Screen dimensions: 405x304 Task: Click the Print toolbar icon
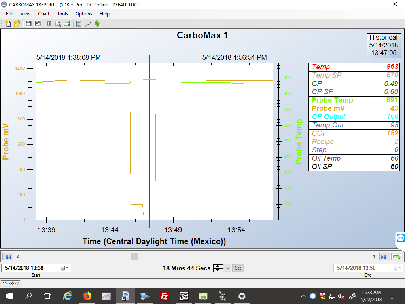[67, 23]
